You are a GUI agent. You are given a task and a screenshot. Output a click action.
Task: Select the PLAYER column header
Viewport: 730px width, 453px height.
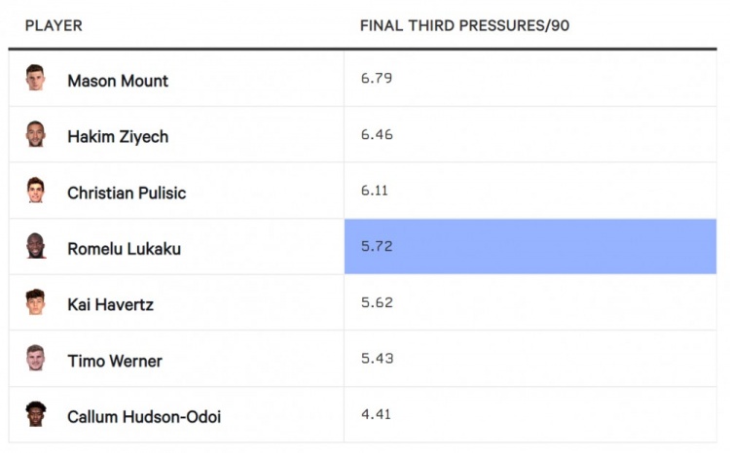tap(54, 25)
